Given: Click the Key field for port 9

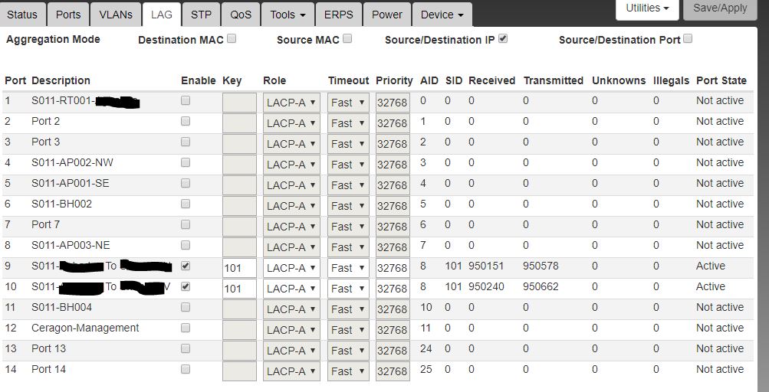Looking at the screenshot, I should point(239,268).
